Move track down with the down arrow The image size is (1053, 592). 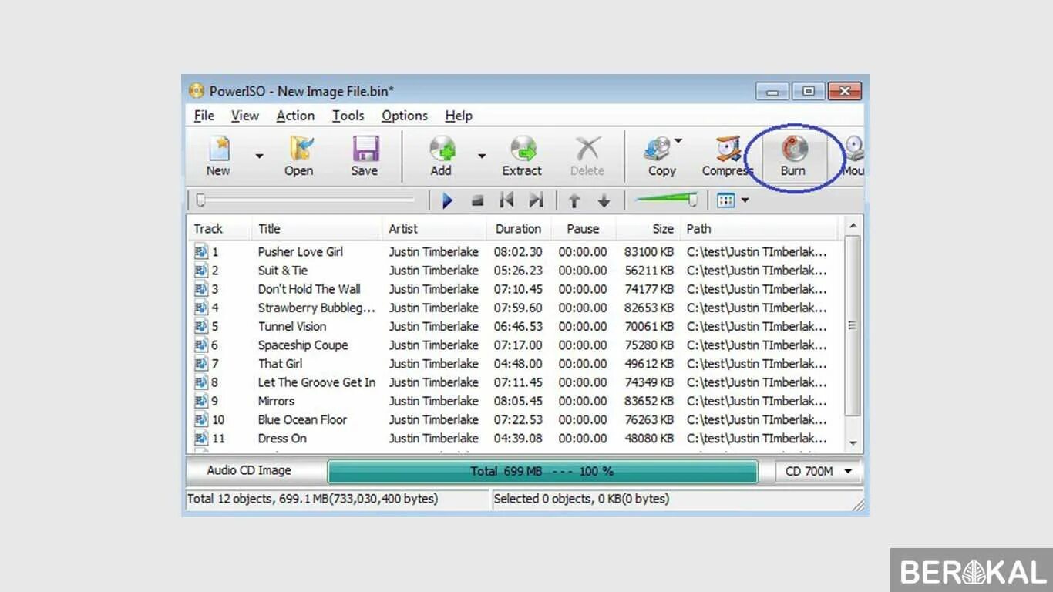coord(604,201)
